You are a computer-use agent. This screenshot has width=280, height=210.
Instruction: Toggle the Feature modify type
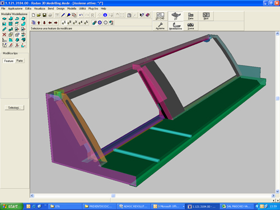(x=9, y=61)
